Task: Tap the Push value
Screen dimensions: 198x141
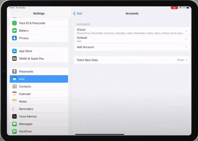Action: 181,60
